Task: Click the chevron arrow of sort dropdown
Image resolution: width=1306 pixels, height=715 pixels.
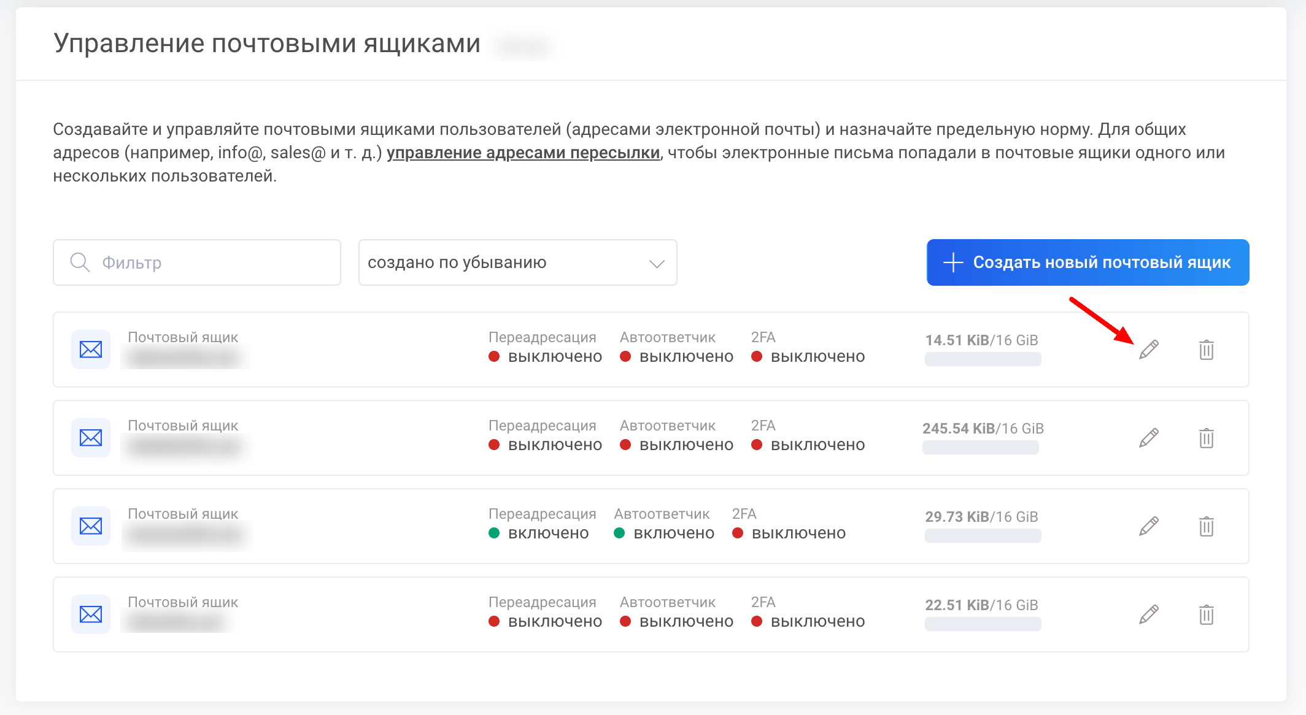Action: [657, 264]
